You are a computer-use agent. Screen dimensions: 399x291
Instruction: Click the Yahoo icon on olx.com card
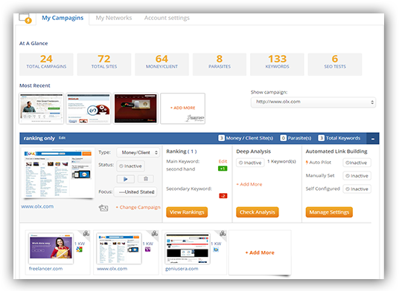click(x=148, y=249)
